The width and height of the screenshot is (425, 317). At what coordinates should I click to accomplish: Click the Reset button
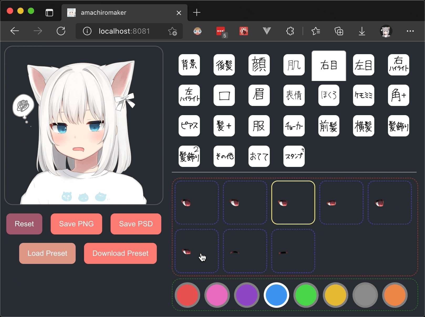[24, 224]
